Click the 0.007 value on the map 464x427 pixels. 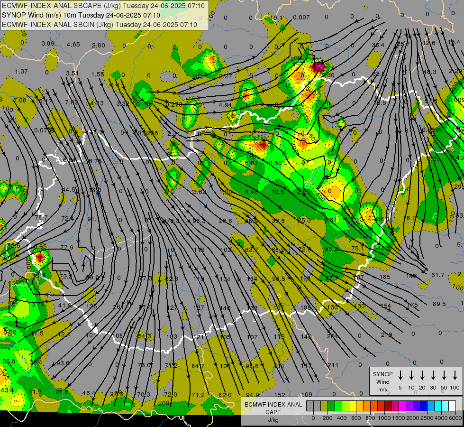tap(301, 18)
